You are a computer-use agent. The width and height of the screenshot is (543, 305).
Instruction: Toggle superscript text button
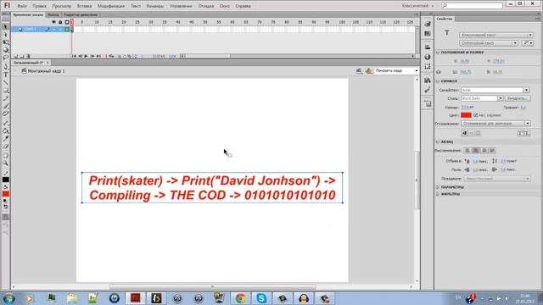[520, 133]
